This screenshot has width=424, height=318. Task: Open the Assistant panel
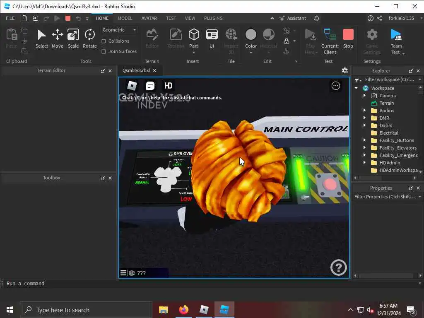tap(293, 18)
